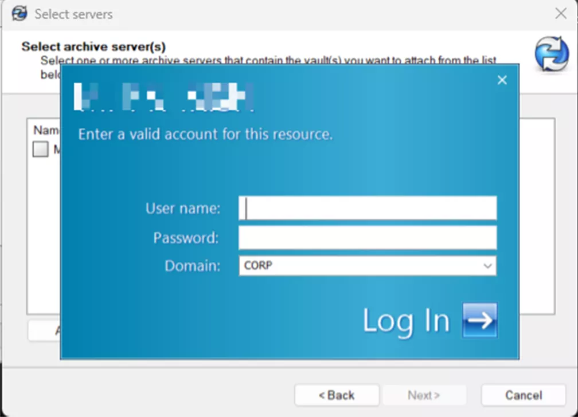578x417 pixels.
Task: Click the Name column header in server list
Action: pos(47,130)
